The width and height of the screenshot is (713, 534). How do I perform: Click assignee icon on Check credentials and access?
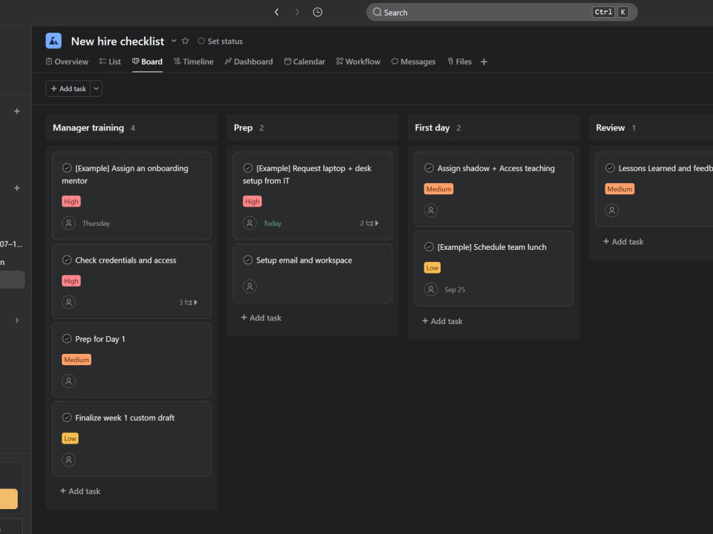point(68,302)
